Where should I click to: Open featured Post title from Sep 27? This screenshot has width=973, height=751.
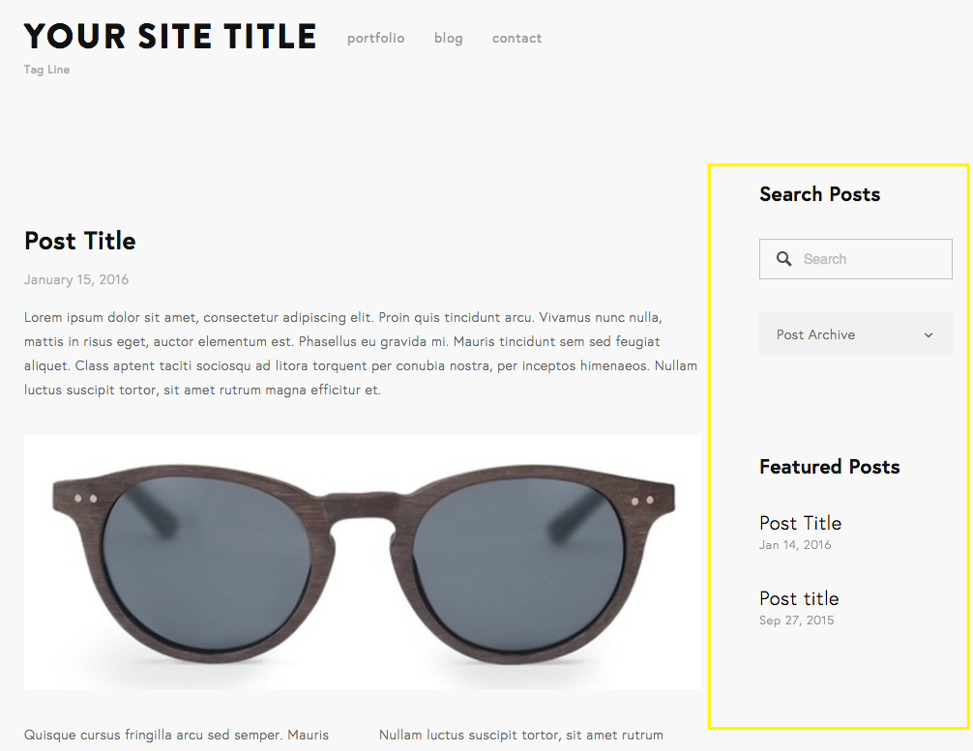[x=799, y=598]
